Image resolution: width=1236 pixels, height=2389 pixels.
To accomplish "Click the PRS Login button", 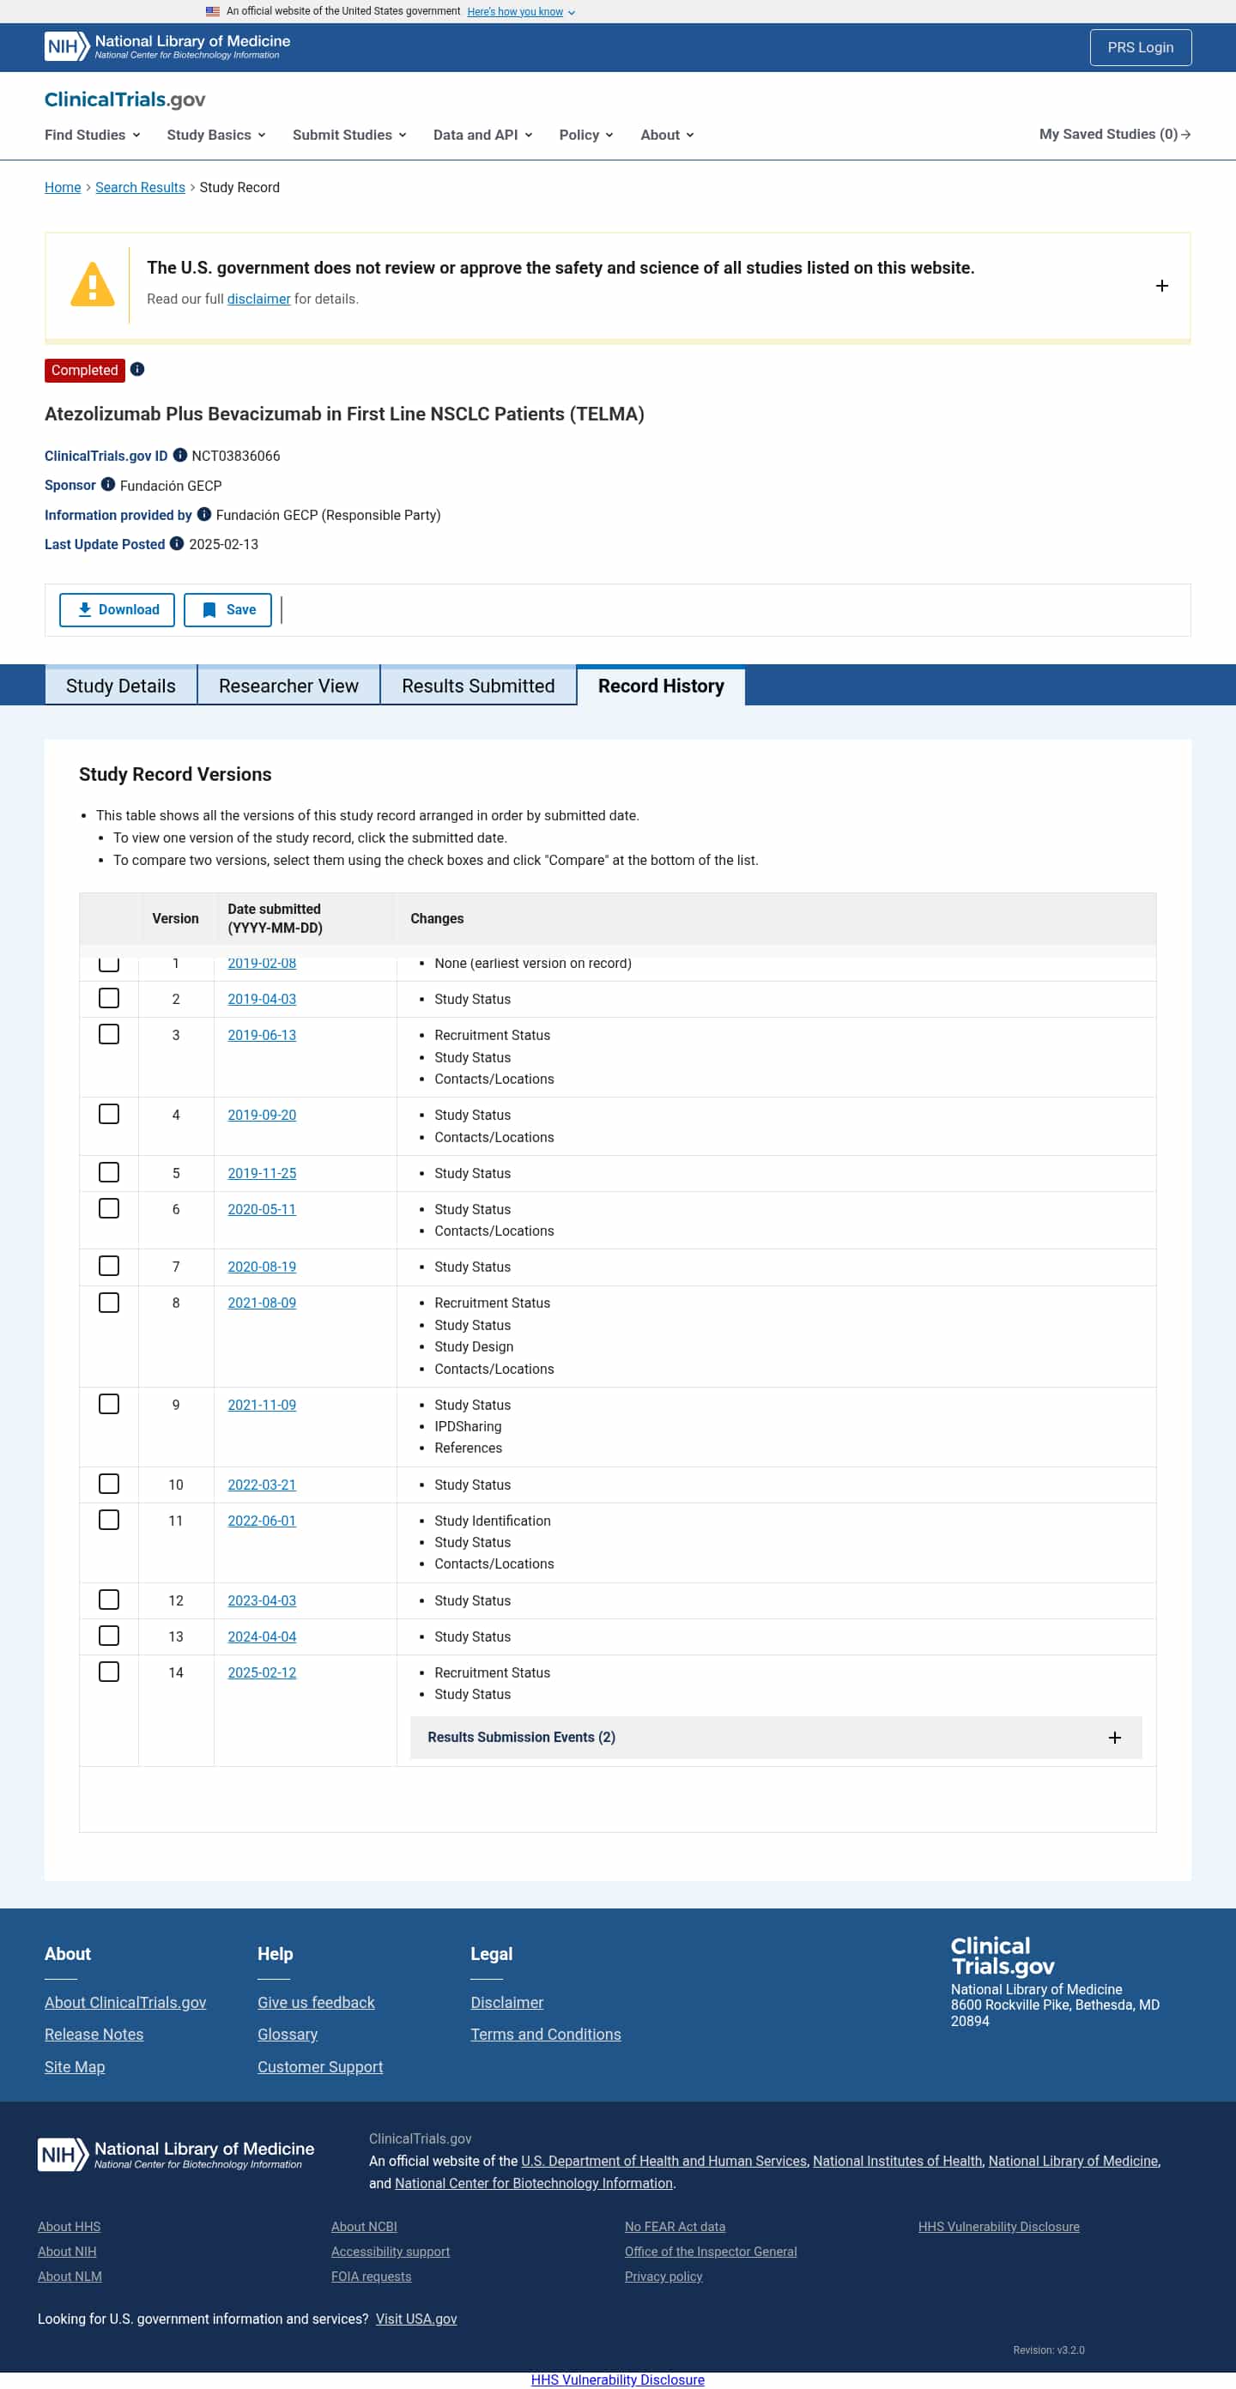I will 1140,47.
